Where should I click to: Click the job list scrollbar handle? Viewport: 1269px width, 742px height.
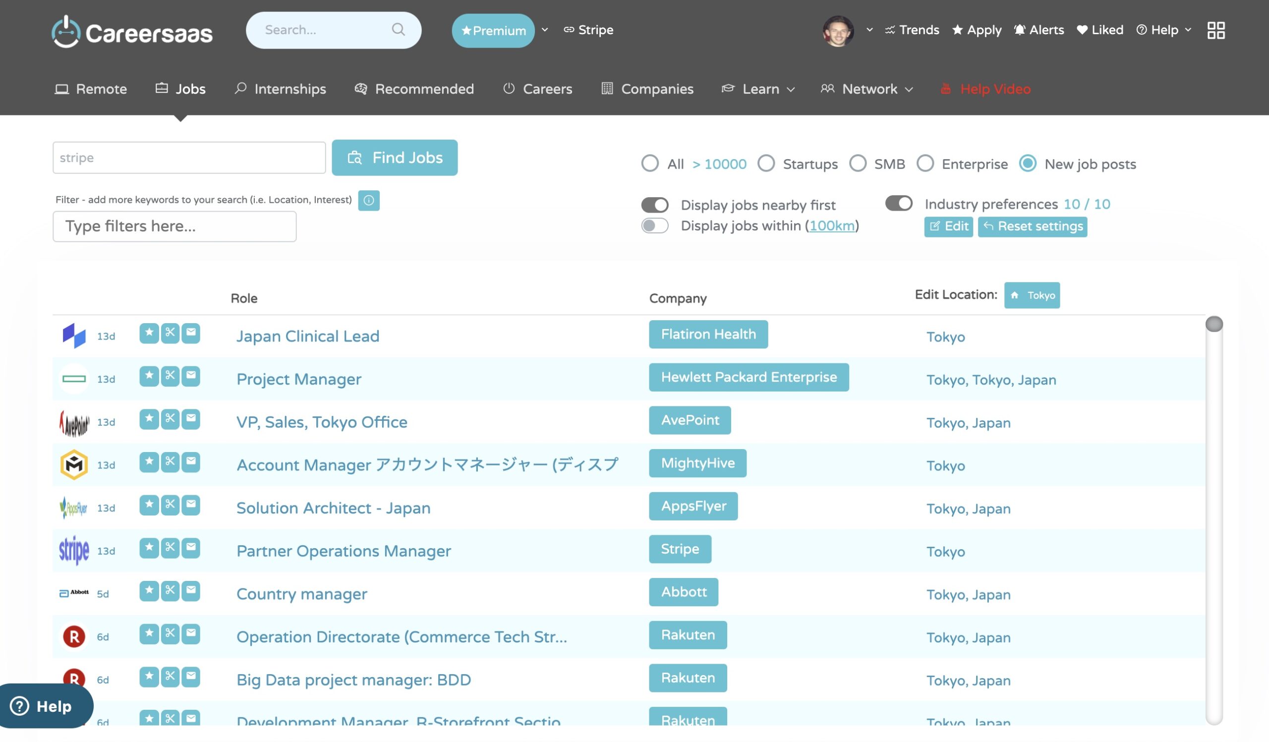[x=1213, y=324]
